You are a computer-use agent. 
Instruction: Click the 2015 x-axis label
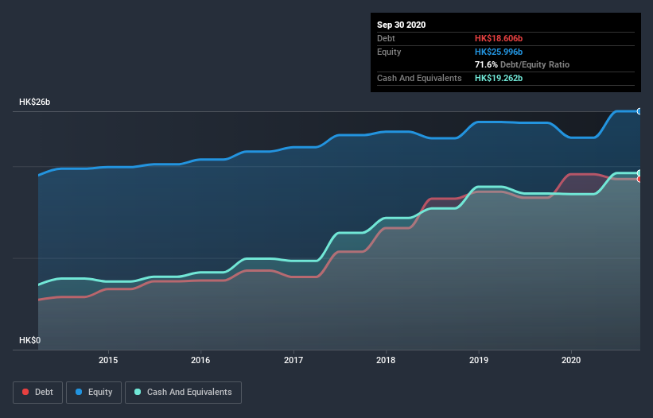[108, 360]
